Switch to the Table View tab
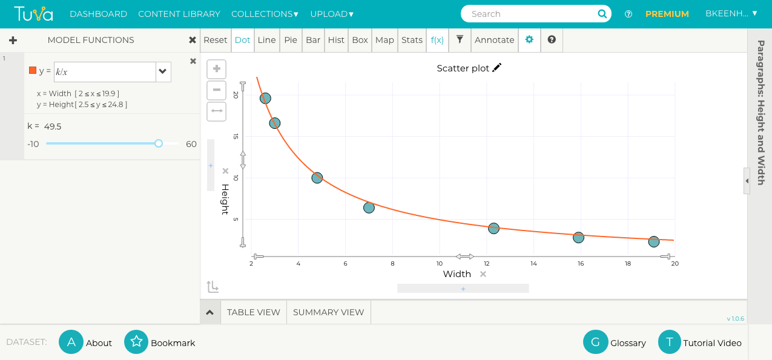Viewport: 772px width, 360px height. tap(253, 312)
